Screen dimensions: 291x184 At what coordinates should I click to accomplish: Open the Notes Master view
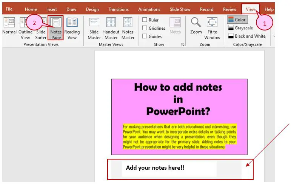pyautogui.click(x=128, y=28)
